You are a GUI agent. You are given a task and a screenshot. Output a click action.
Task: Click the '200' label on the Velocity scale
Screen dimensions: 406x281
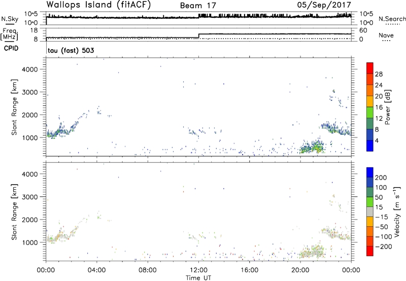point(381,178)
